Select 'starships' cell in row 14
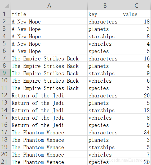 pyautogui.click(x=105, y=110)
